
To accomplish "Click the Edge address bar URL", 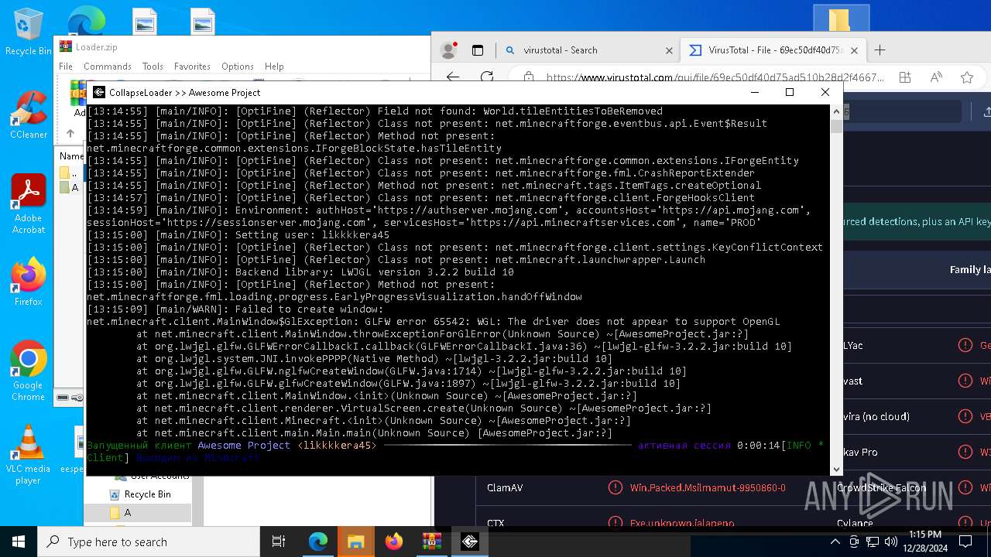I will (x=715, y=77).
